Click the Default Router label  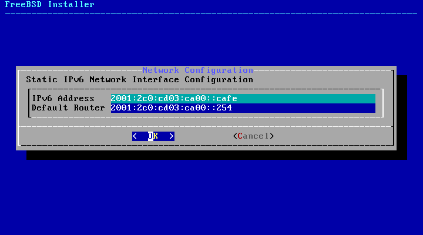pyautogui.click(x=68, y=108)
